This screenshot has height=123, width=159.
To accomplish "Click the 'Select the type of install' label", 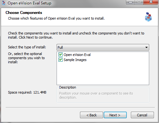I will (27, 47).
